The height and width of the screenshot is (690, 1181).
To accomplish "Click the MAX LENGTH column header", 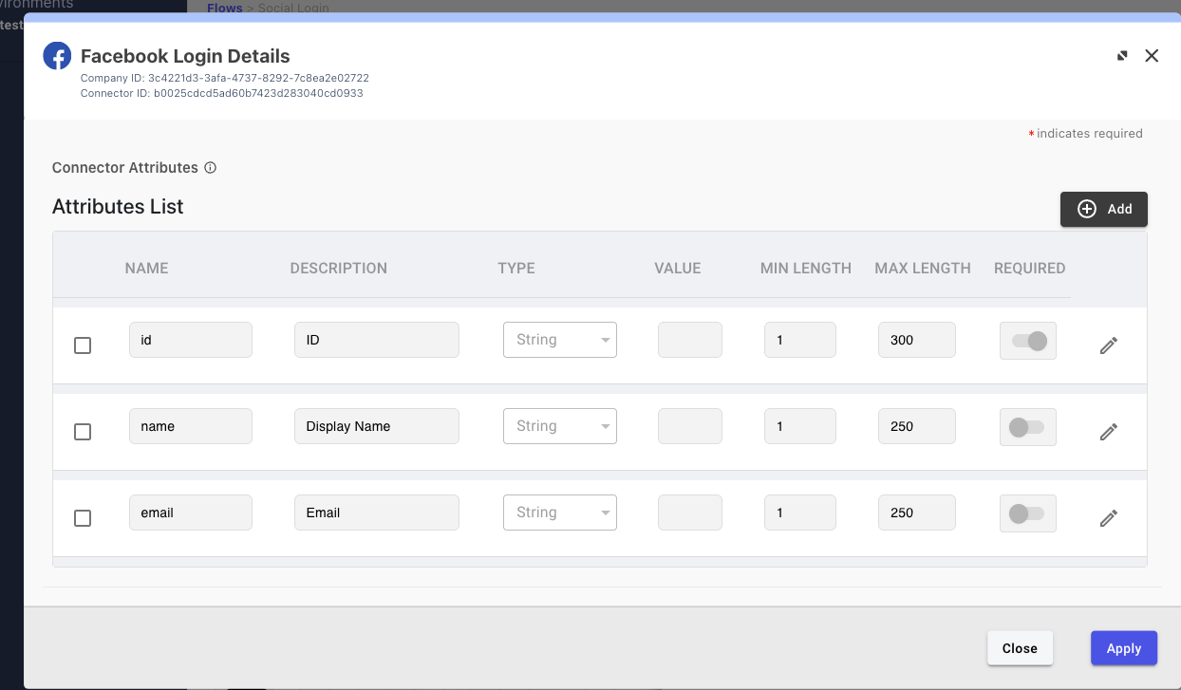I will click(x=923, y=269).
